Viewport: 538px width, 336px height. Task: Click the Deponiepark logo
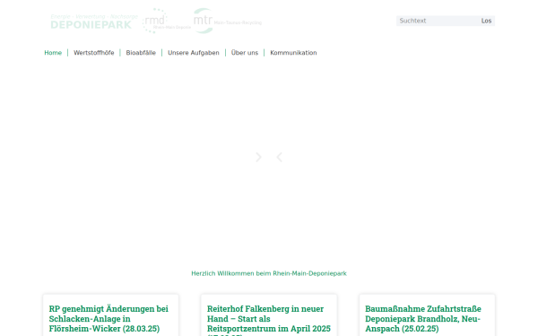point(94,22)
